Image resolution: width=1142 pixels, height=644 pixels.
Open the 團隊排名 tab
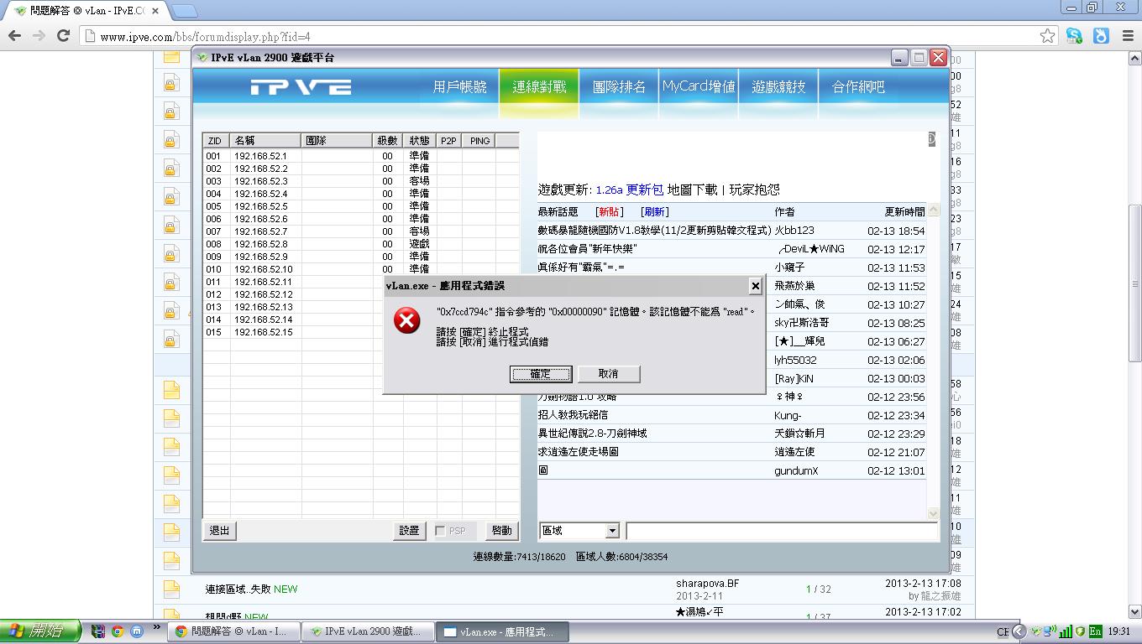point(619,87)
